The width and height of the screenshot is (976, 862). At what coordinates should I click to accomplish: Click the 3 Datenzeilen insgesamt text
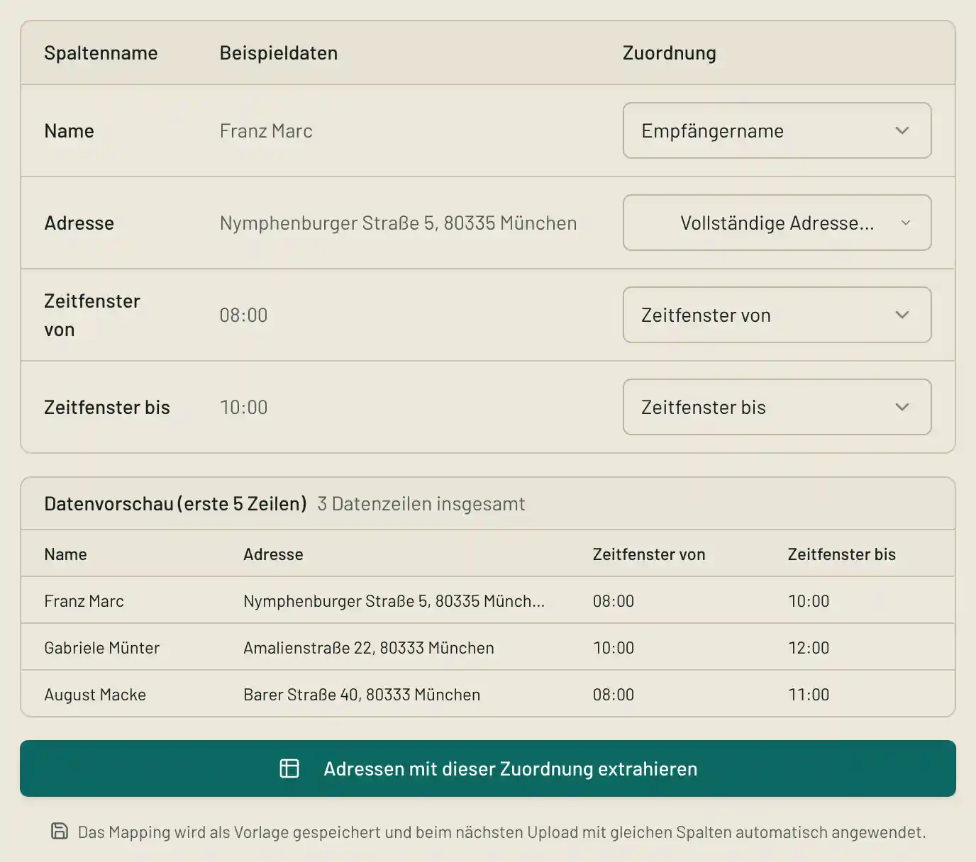(421, 504)
